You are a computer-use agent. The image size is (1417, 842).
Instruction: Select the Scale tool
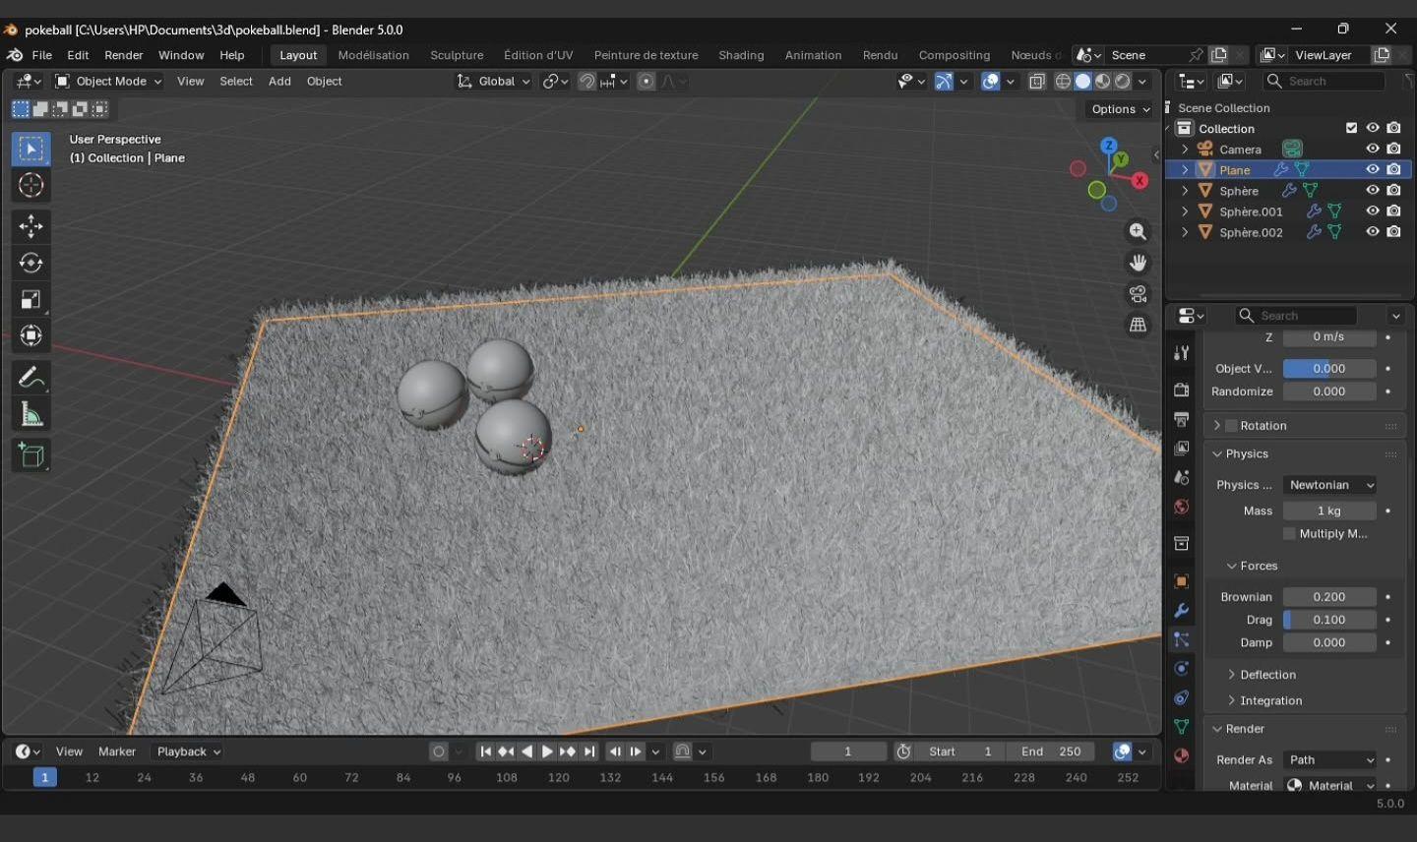31,300
